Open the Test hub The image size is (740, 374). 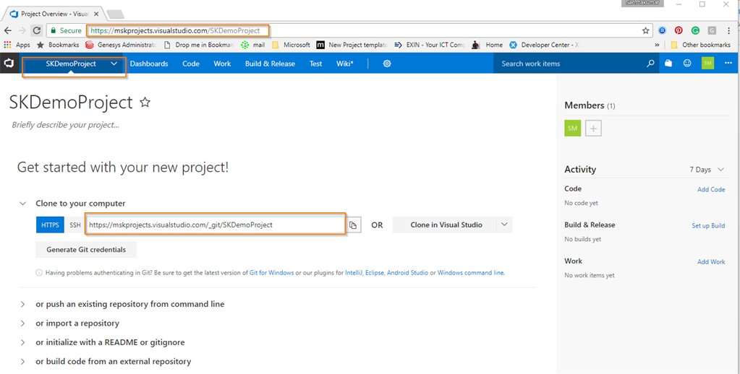coord(315,64)
